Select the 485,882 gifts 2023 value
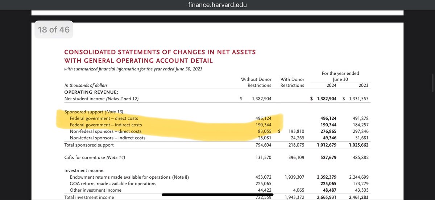435x200 pixels. [x=361, y=157]
